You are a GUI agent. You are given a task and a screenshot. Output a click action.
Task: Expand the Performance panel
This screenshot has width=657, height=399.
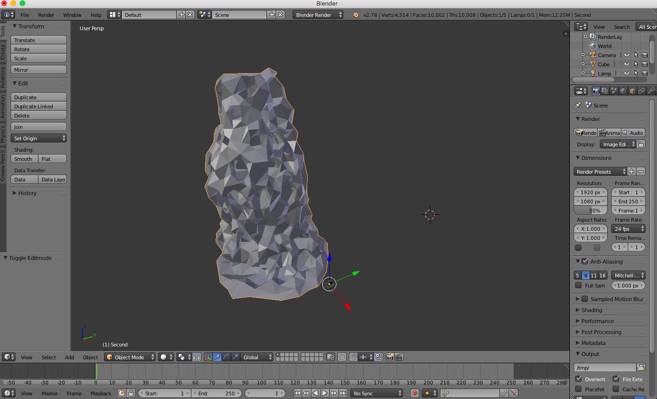pos(597,321)
